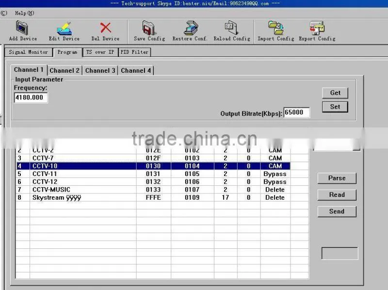Focus the Frequency input field
This screenshot has width=388, height=290.
pos(31,97)
